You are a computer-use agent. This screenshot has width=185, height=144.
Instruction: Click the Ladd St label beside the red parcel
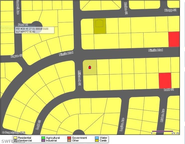(169, 89)
